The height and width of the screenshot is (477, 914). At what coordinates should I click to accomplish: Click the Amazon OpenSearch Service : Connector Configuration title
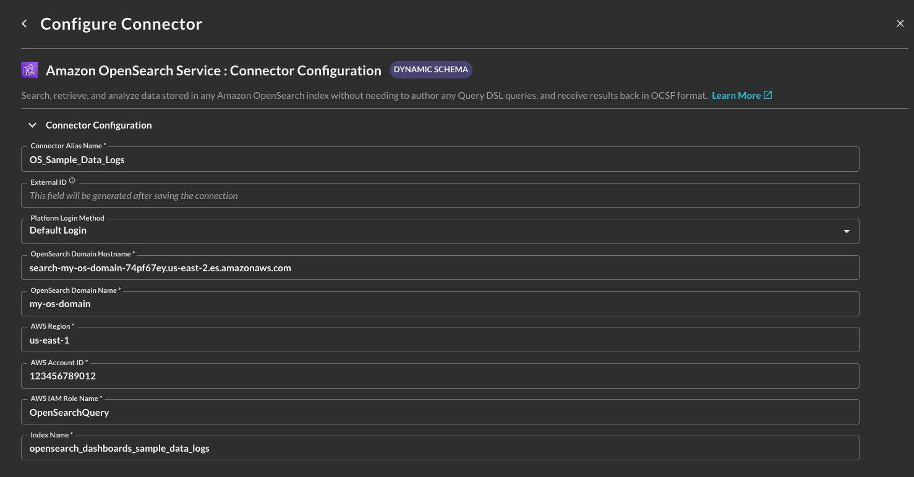click(213, 70)
